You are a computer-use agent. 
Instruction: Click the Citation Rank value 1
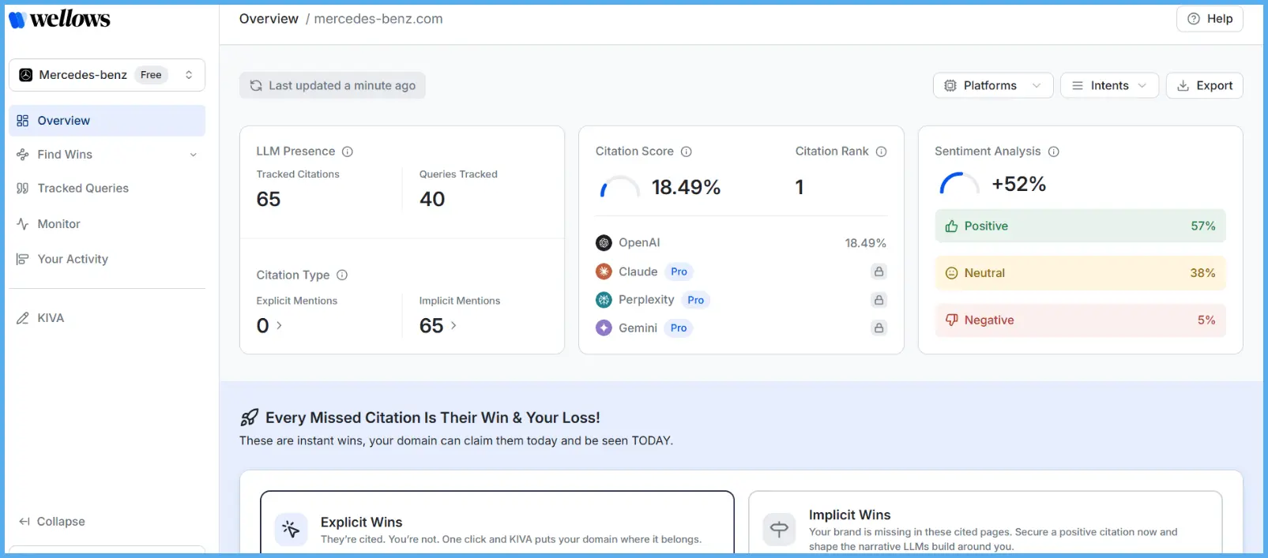tap(800, 187)
